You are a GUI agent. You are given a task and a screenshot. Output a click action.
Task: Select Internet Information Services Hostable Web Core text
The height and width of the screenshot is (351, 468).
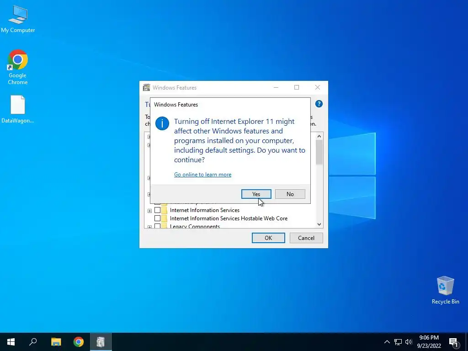point(229,218)
